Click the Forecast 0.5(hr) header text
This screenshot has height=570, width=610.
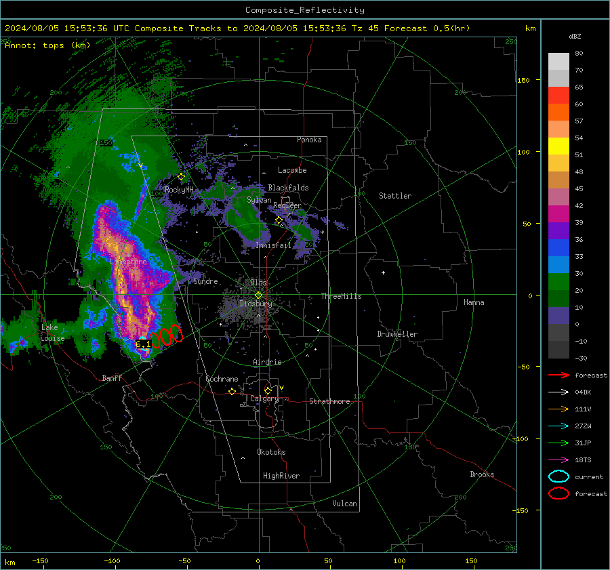tap(427, 28)
